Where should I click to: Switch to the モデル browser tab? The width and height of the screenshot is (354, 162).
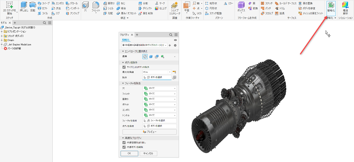point(4,22)
